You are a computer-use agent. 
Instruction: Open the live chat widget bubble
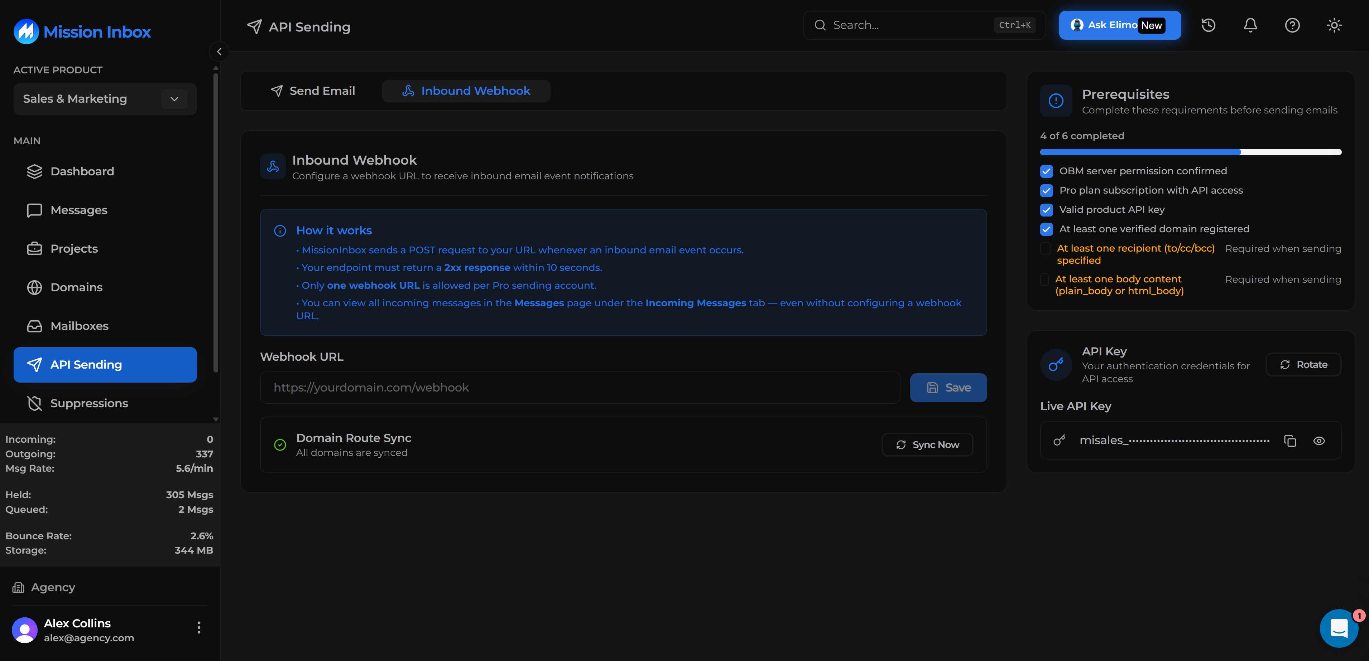click(1339, 628)
